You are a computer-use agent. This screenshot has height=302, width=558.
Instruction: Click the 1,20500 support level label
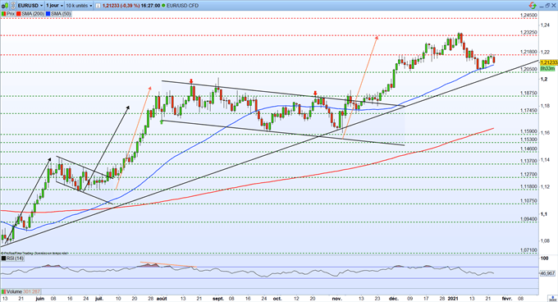tap(528, 69)
